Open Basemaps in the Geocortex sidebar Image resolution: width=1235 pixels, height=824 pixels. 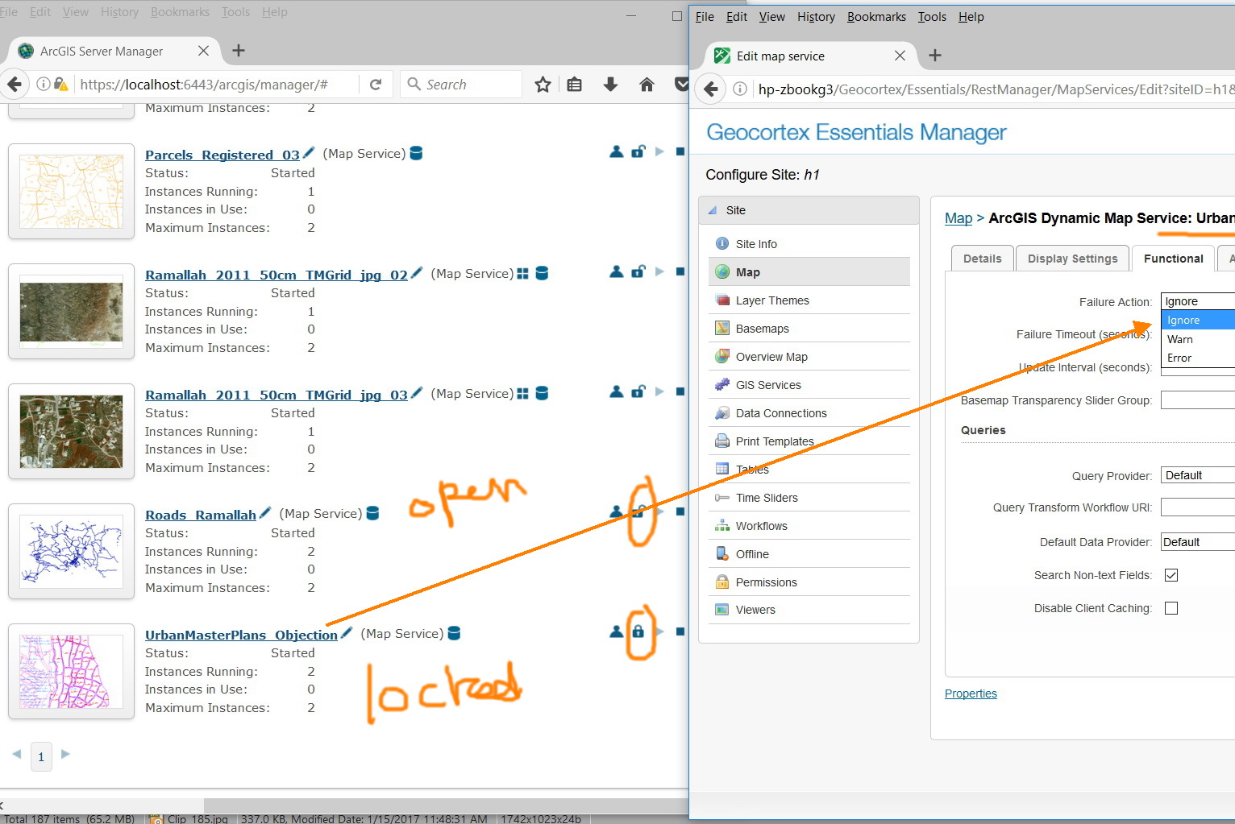(x=809, y=329)
